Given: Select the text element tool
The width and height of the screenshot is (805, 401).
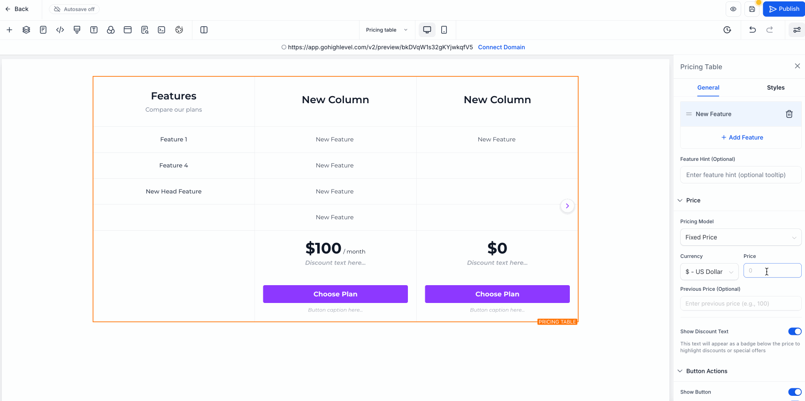Looking at the screenshot, I should pyautogui.click(x=94, y=30).
